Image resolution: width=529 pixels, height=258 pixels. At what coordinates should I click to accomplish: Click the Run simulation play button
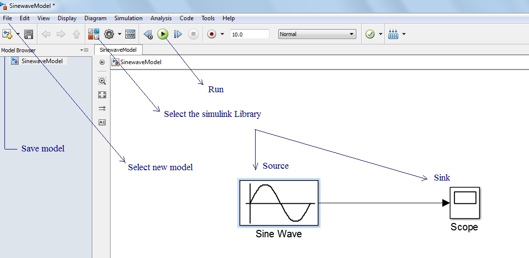[x=163, y=34]
